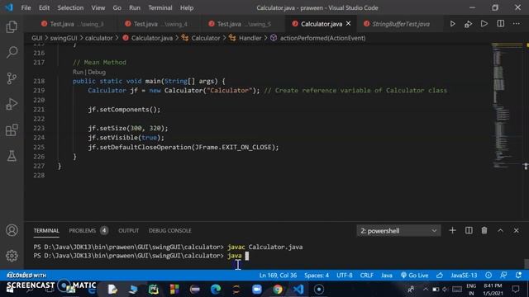This screenshot has height=297, width=529.
Task: Click the JavaSE-13 status entry
Action: coord(464,276)
